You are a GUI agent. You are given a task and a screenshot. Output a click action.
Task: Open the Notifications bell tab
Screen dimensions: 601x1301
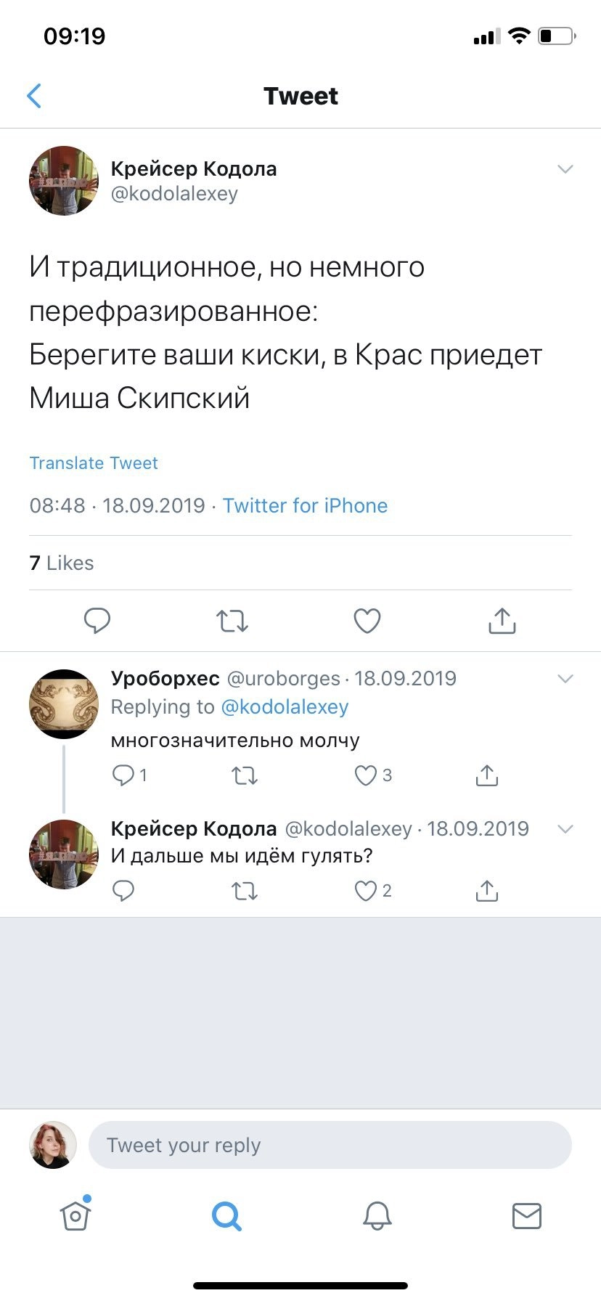[377, 1215]
